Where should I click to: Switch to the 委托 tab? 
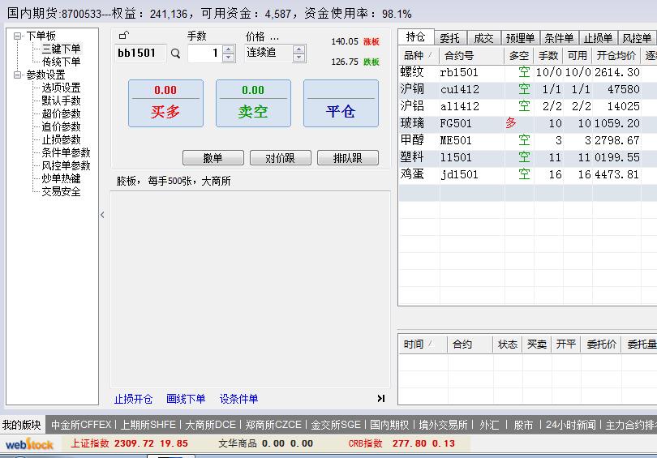pos(449,38)
